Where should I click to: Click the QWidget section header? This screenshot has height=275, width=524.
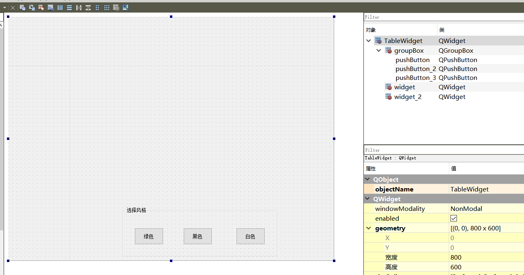tap(444, 199)
